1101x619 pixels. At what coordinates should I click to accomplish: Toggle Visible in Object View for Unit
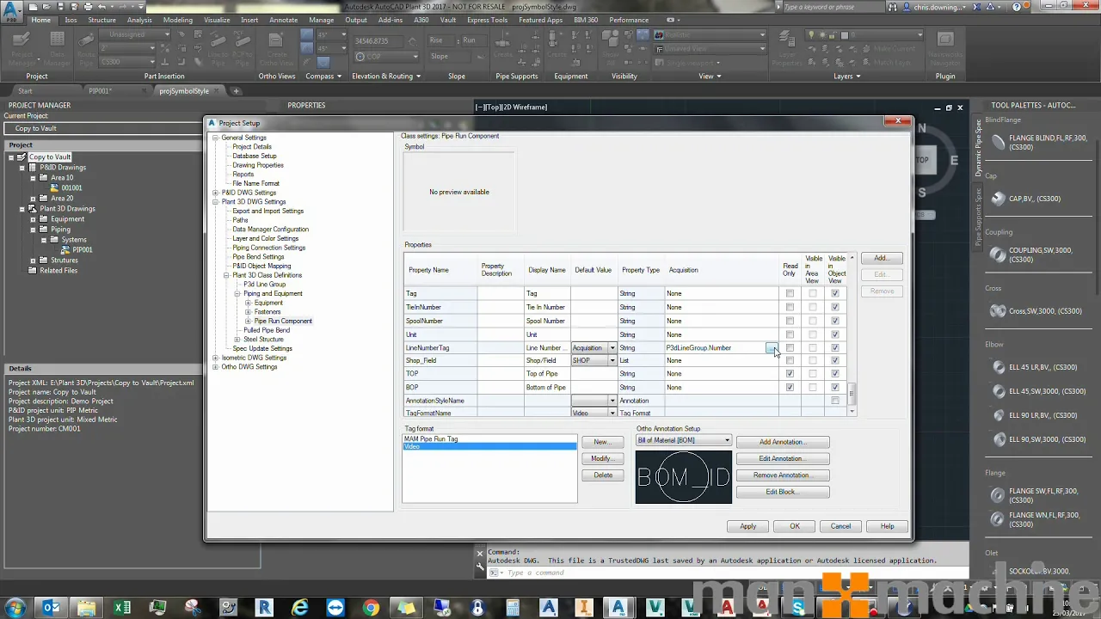(x=835, y=334)
